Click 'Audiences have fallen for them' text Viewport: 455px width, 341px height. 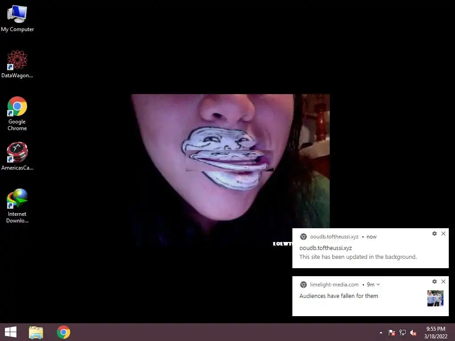coord(339,296)
